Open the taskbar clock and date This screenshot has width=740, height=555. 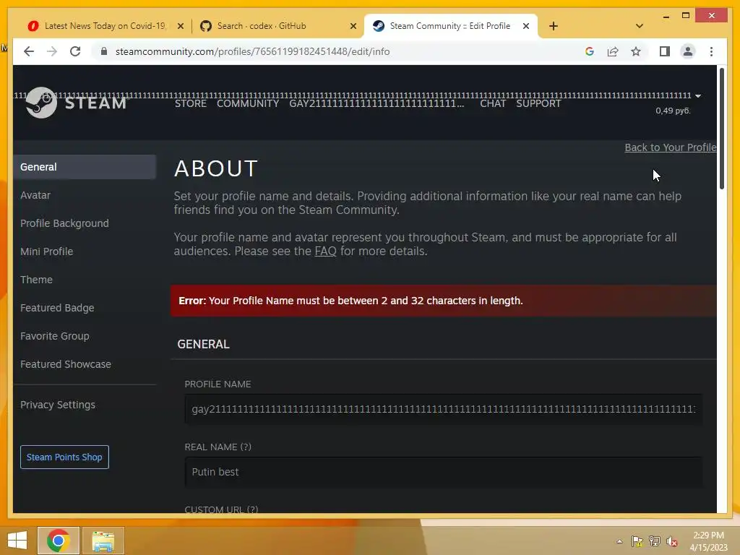coord(708,541)
